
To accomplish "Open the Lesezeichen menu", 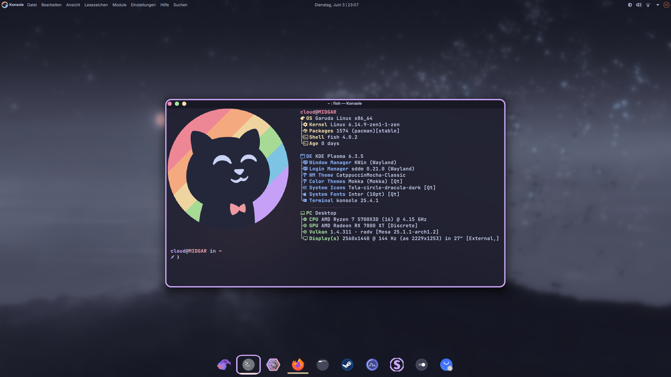I will pos(96,5).
